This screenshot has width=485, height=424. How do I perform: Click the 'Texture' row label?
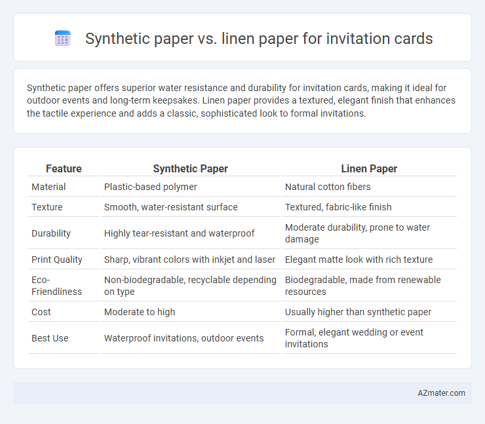[x=47, y=207]
